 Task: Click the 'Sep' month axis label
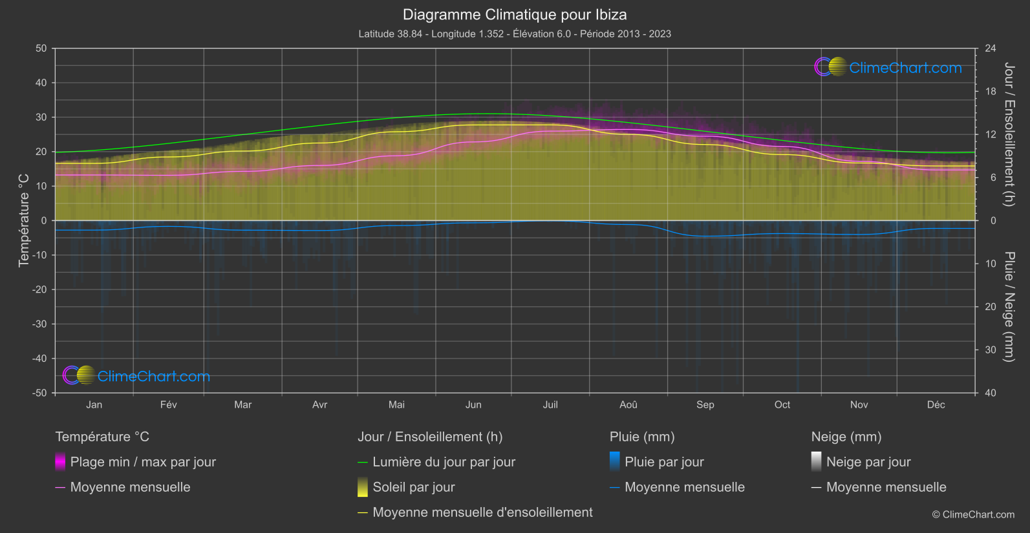tap(705, 404)
